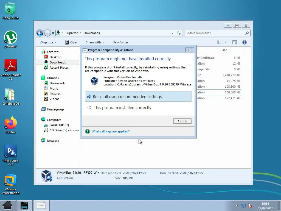Image resolution: width=281 pixels, height=211 pixels.
Task: Select Computer in the navigation pane
Action: (x=51, y=120)
